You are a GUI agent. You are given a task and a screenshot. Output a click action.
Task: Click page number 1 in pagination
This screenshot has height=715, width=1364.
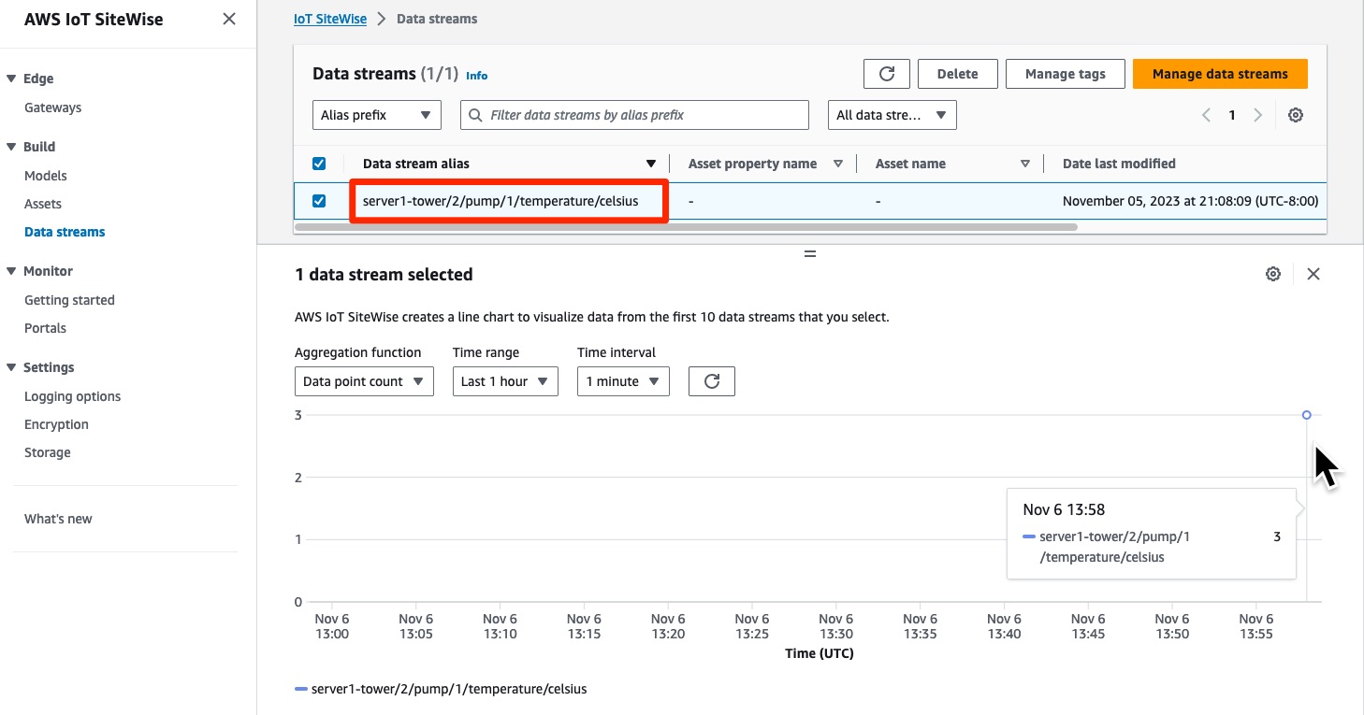click(x=1232, y=115)
